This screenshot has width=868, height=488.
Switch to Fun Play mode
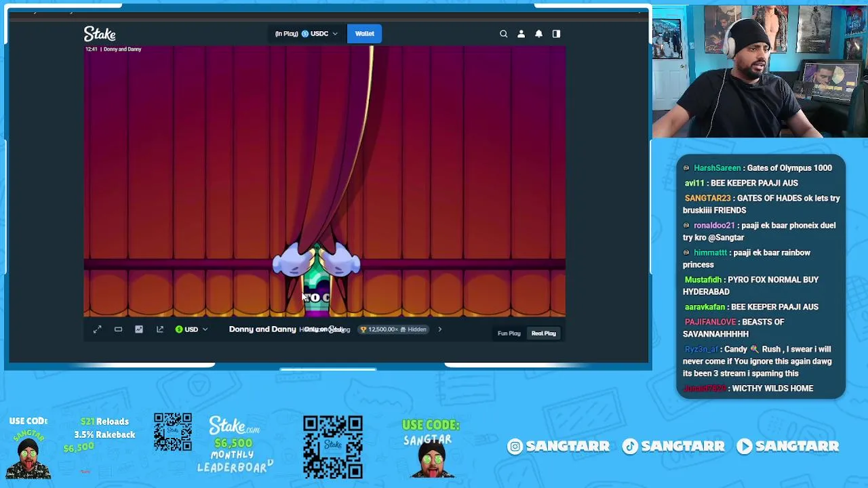point(509,333)
